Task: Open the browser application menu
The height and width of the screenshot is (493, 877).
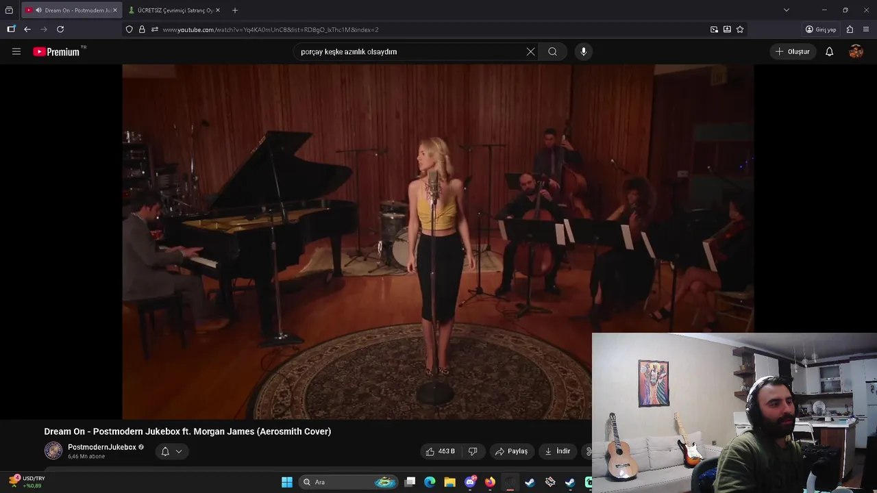Action: click(866, 29)
